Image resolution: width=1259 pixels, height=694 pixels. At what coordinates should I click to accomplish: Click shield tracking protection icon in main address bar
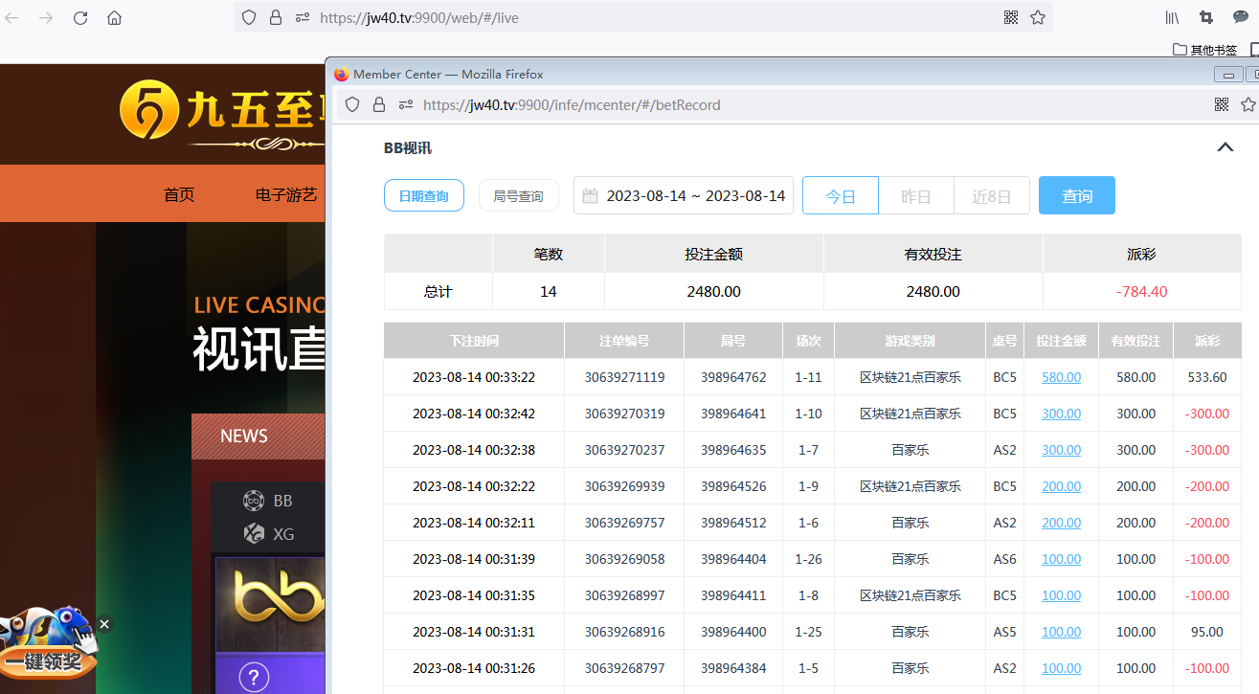click(x=249, y=17)
